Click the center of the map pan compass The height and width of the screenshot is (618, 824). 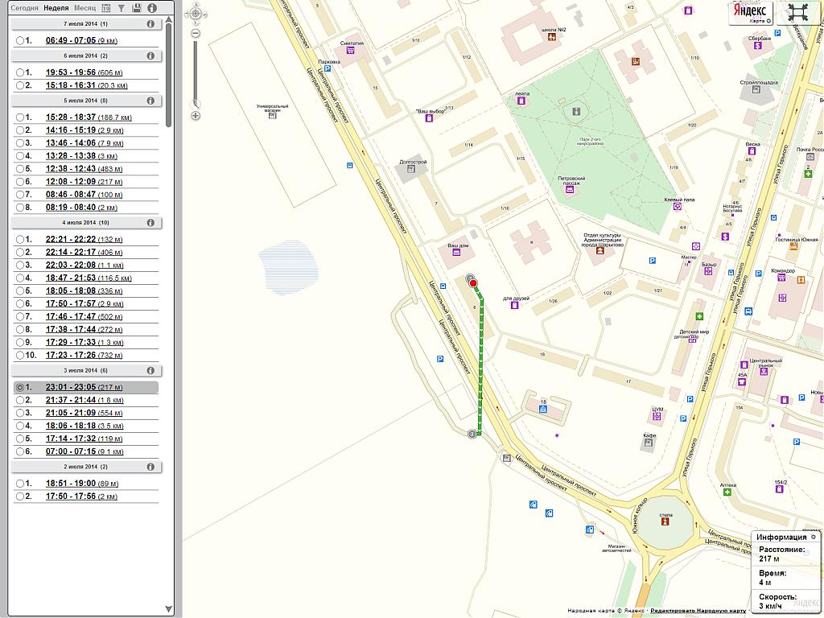tap(196, 13)
